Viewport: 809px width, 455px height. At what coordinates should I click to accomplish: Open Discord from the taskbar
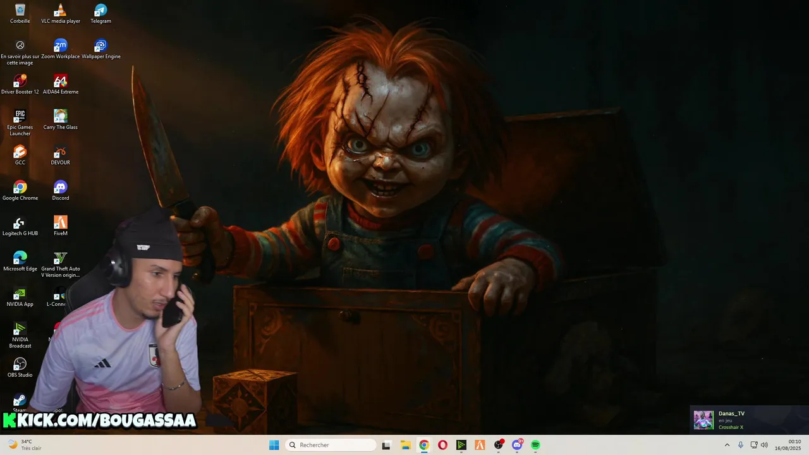coord(517,445)
